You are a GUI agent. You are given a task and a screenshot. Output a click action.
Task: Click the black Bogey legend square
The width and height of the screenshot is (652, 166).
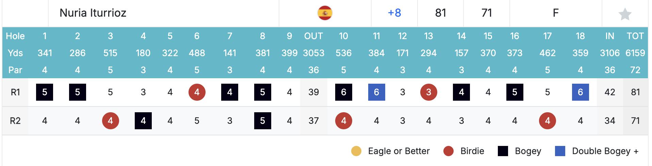[x=503, y=151]
